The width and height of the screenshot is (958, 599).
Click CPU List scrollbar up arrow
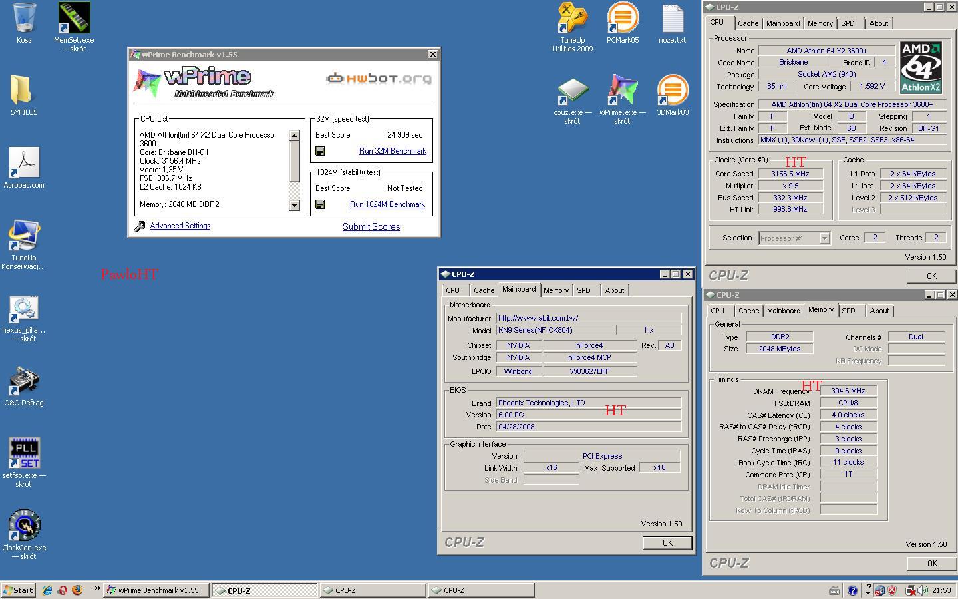295,136
